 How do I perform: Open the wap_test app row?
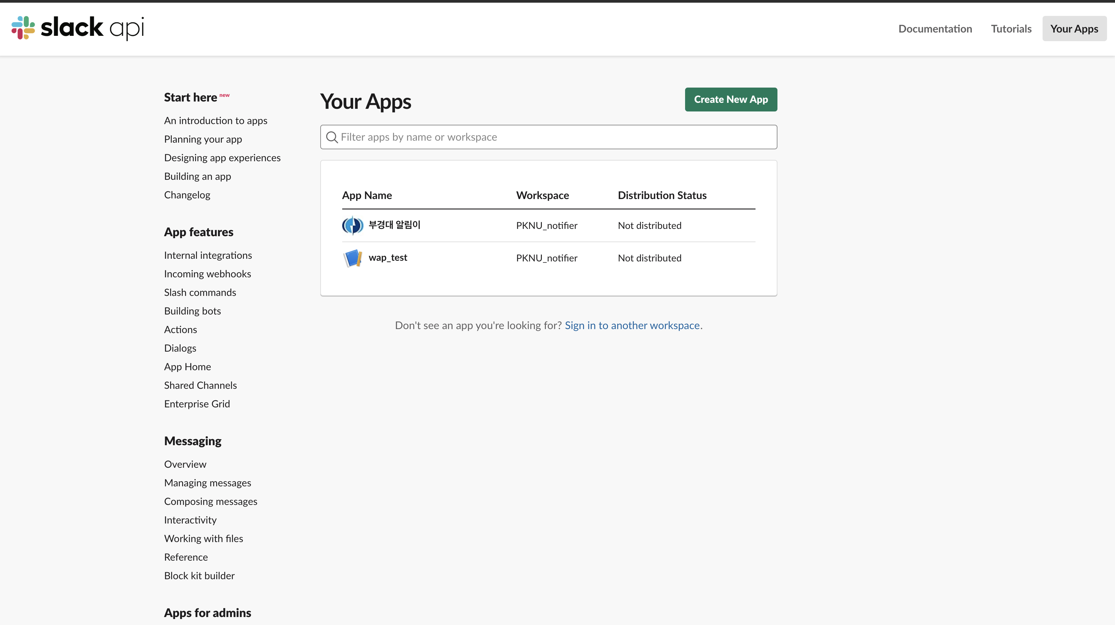387,258
